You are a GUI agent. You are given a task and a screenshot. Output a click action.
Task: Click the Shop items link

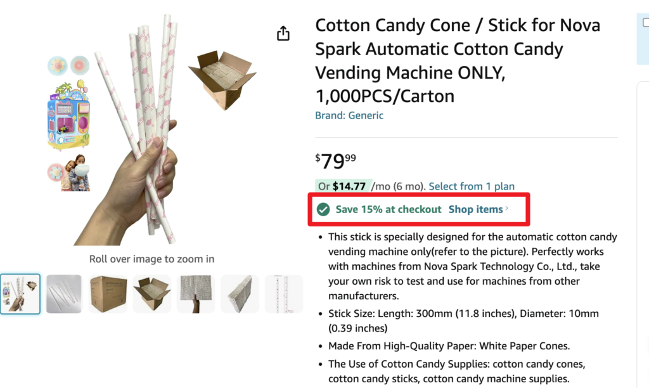pyautogui.click(x=475, y=209)
